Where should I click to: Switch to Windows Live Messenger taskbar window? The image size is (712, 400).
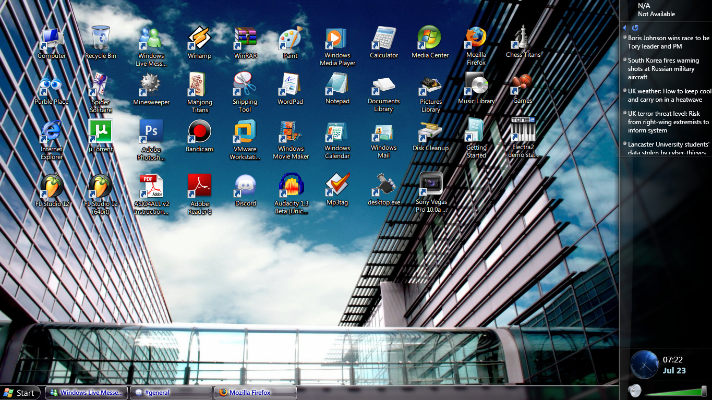point(87,393)
